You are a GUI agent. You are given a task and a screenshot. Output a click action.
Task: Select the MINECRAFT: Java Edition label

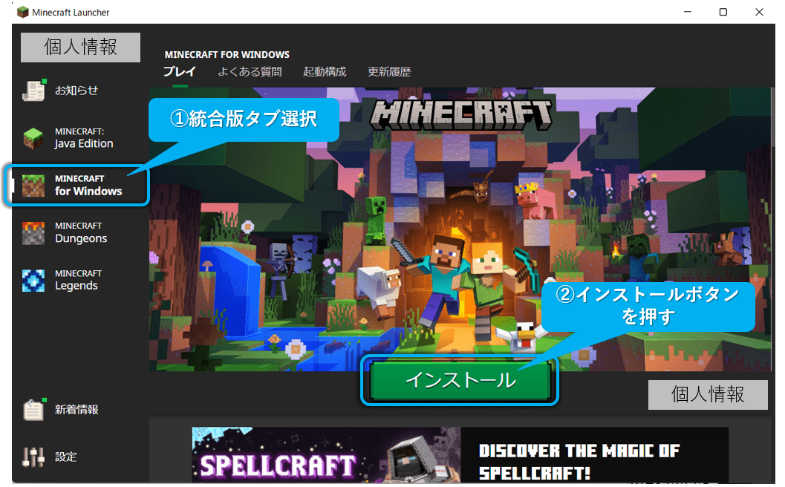(x=84, y=138)
